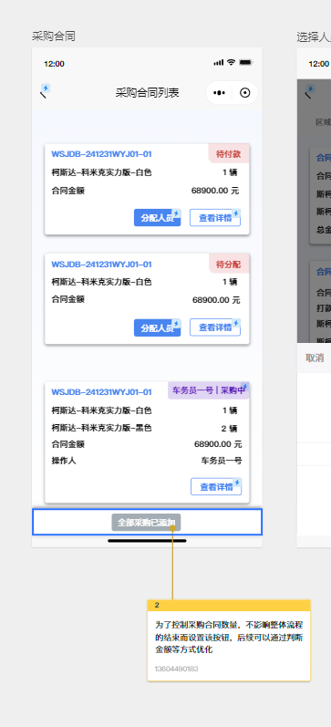View details of the 采购中 contract
Viewport: 331px width, 727px height.
pyautogui.click(x=216, y=487)
